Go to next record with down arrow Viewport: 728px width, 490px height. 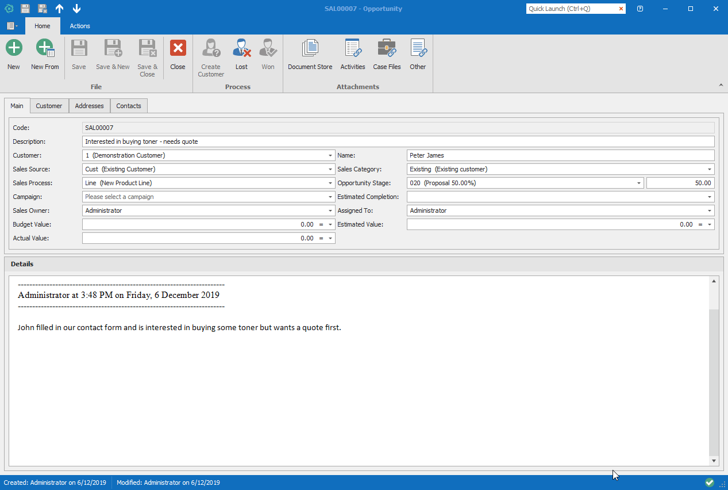[x=77, y=9]
